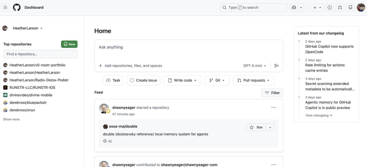Screen dimensions: 367x167
Task: Open the Notifications inbox icon
Action: [350, 7]
